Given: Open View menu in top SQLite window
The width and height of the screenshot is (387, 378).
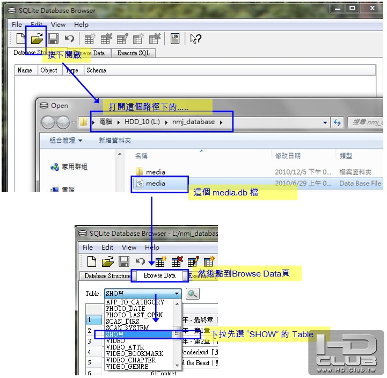Looking at the screenshot, I should pos(59,25).
